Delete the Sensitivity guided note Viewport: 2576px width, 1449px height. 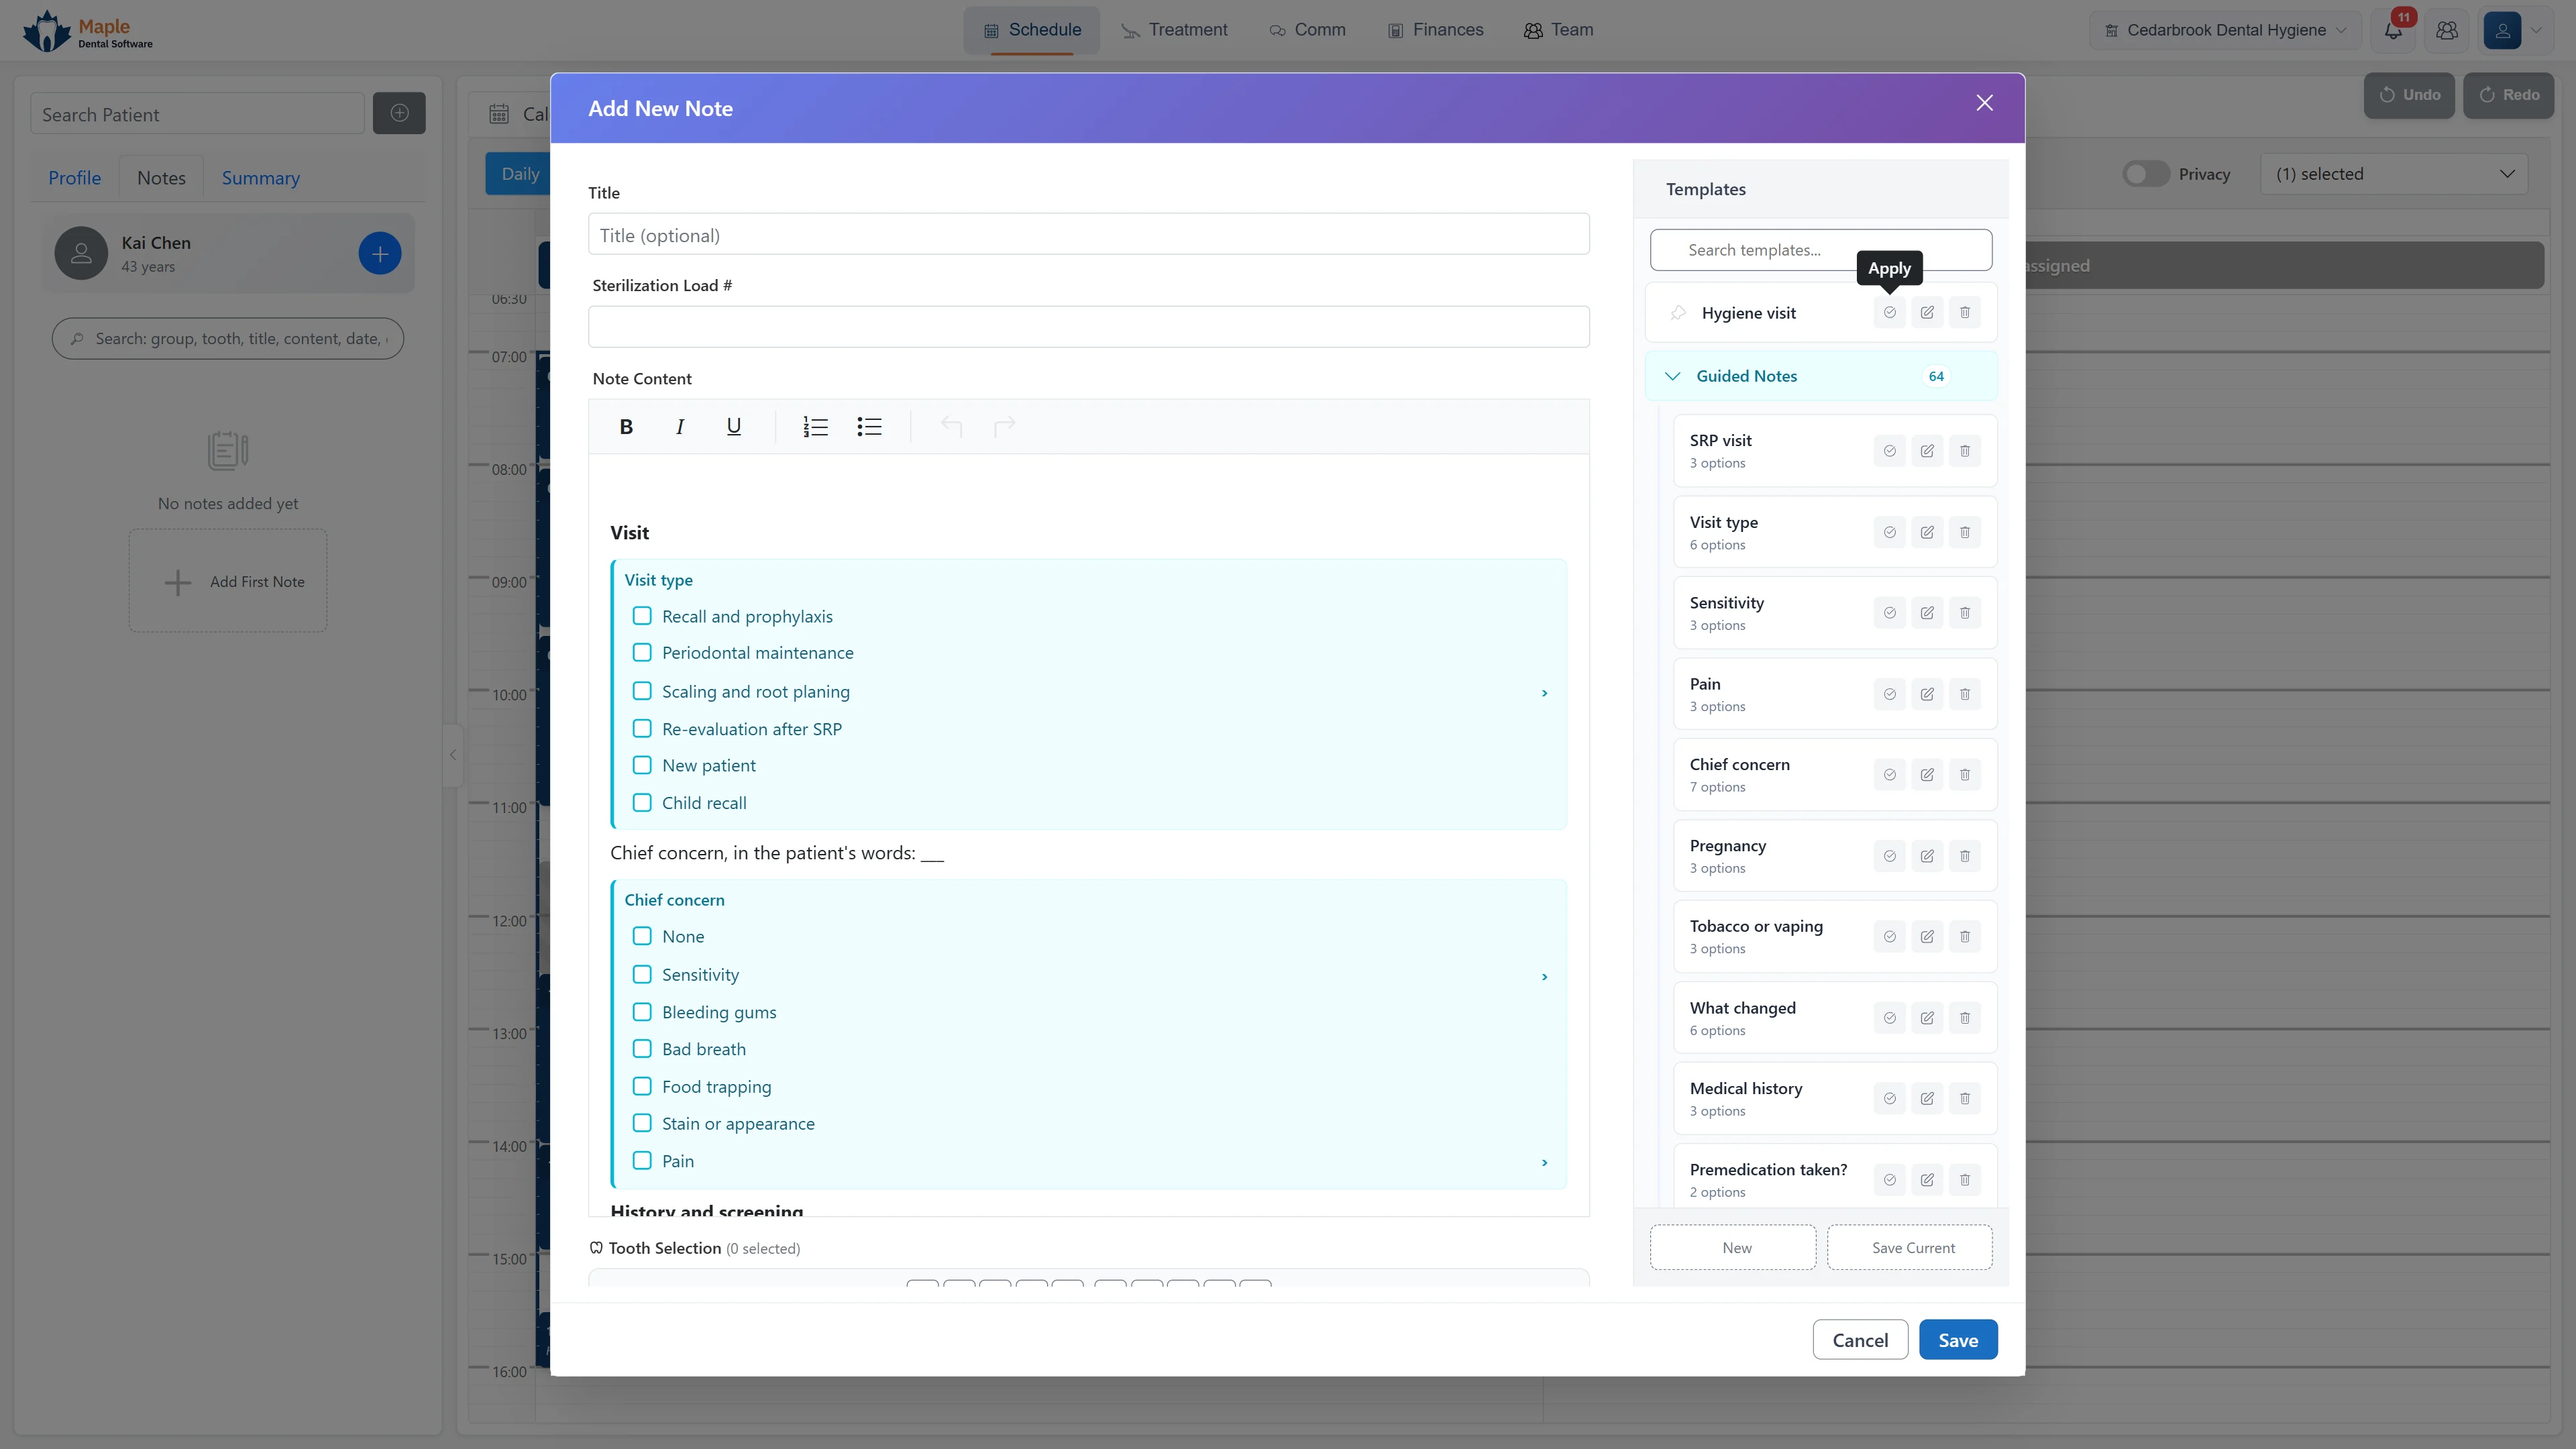(1965, 613)
